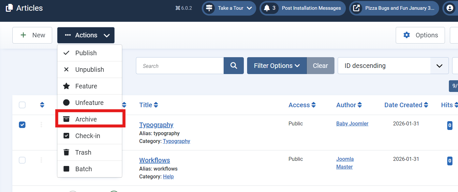Select Unfeature in the Actions menu
The height and width of the screenshot is (192, 458).
[x=90, y=103]
